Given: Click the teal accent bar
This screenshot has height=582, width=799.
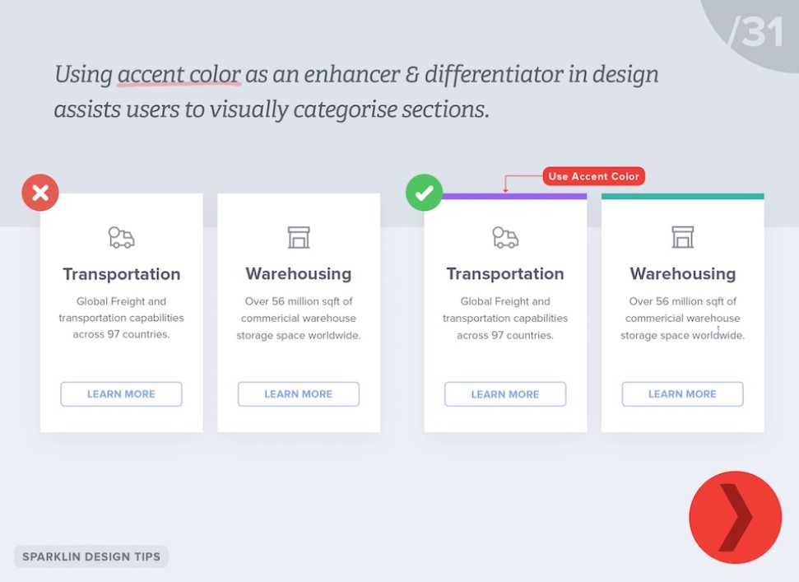Looking at the screenshot, I should pos(683,196).
